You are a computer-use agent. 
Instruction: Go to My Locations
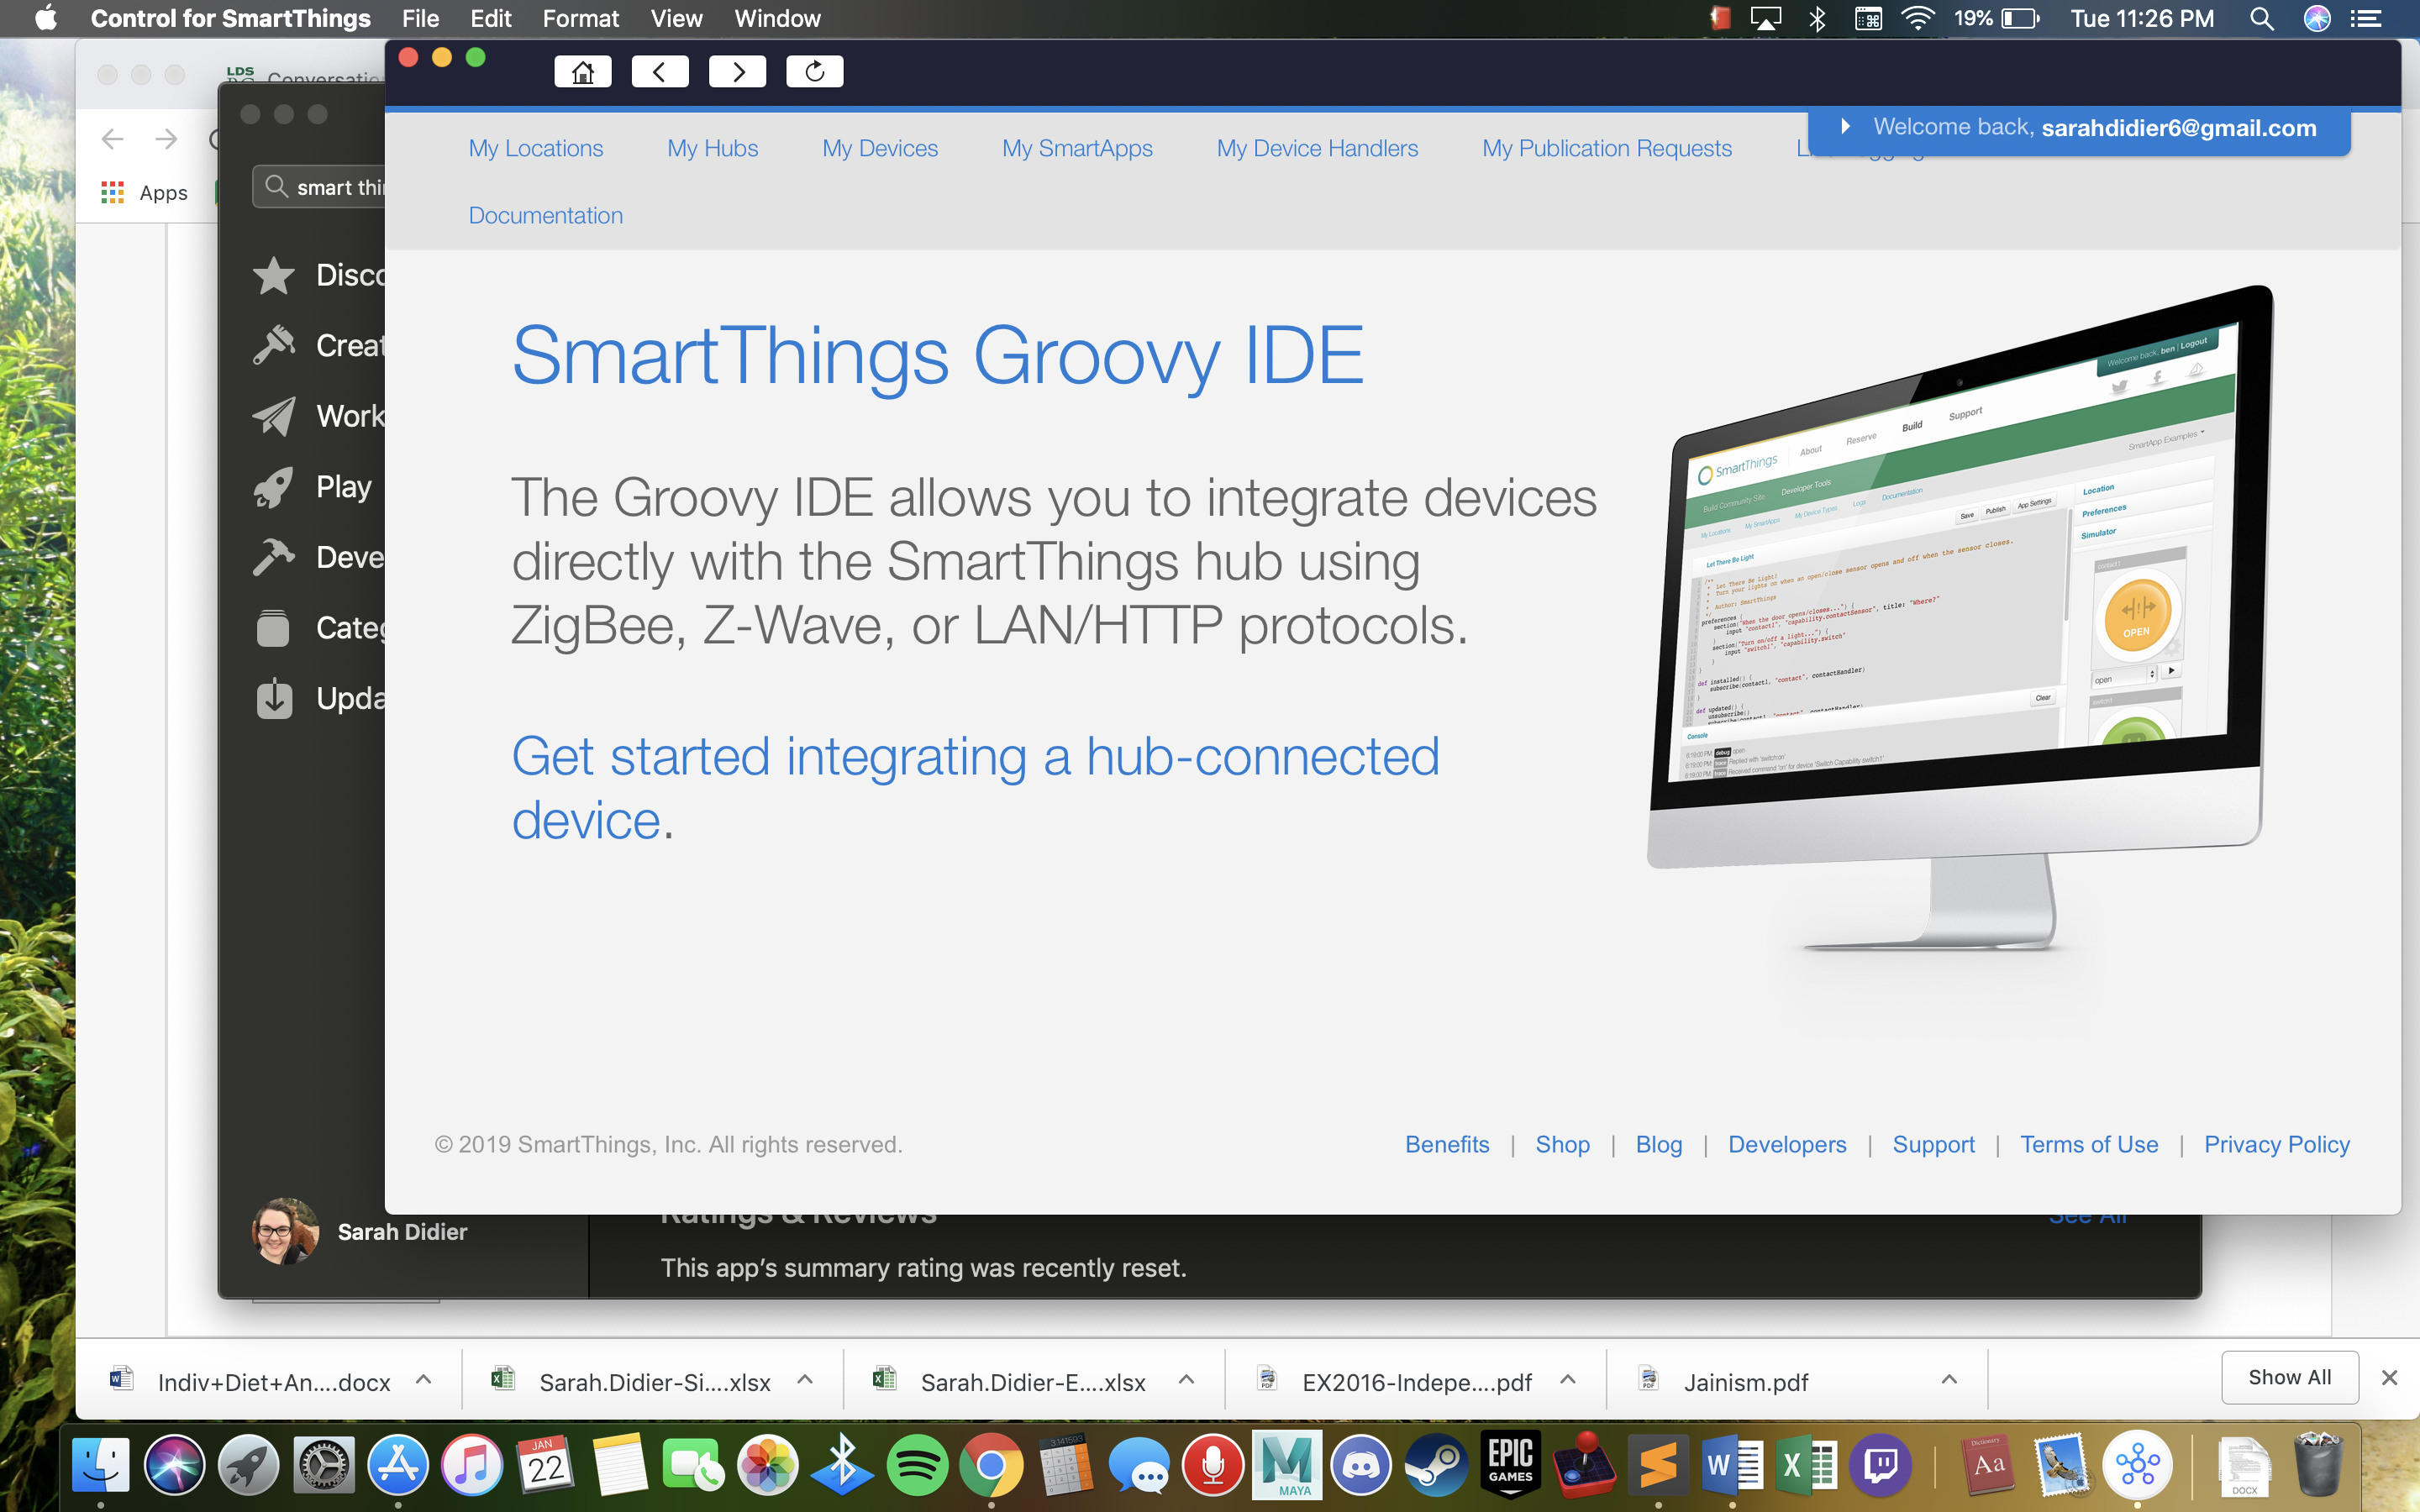pyautogui.click(x=536, y=148)
